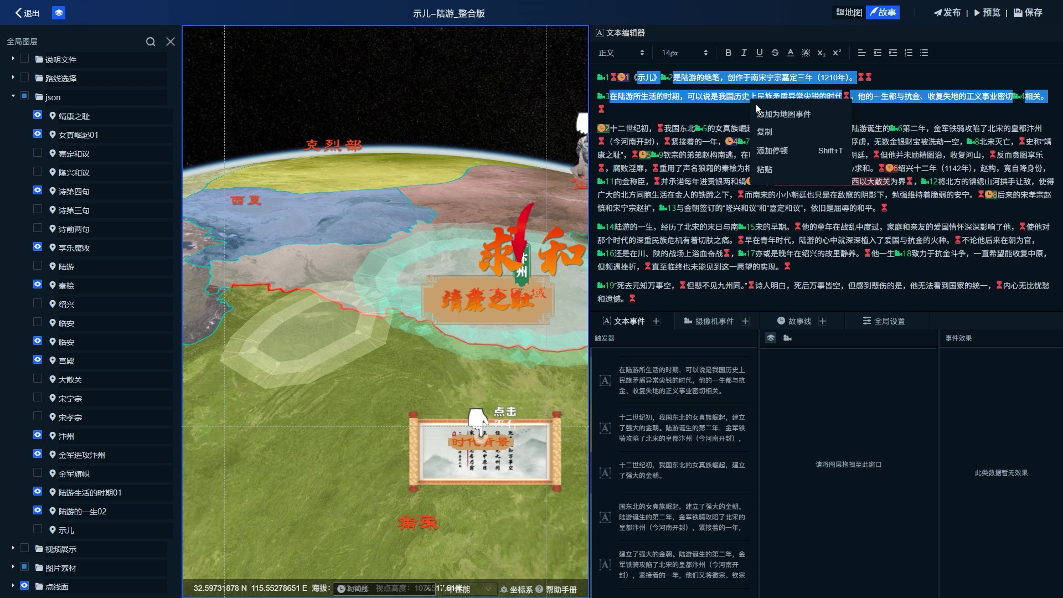Screen dimensions: 1063x598
Task: Check the 路线选择 folder checkbox
Action: pyautogui.click(x=24, y=77)
